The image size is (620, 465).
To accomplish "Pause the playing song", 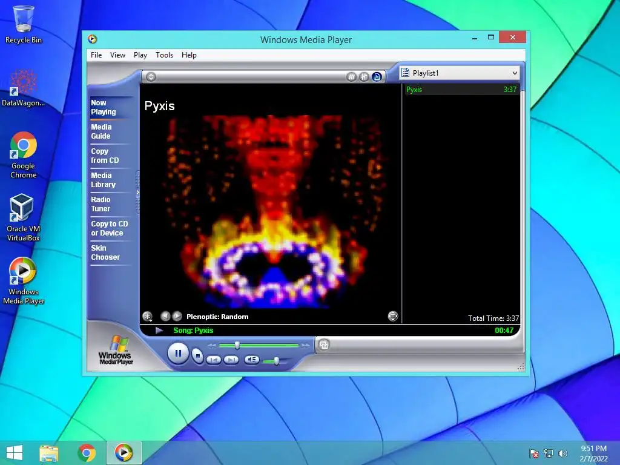I will (x=177, y=354).
